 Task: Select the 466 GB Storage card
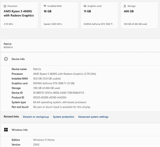click(x=139, y=15)
